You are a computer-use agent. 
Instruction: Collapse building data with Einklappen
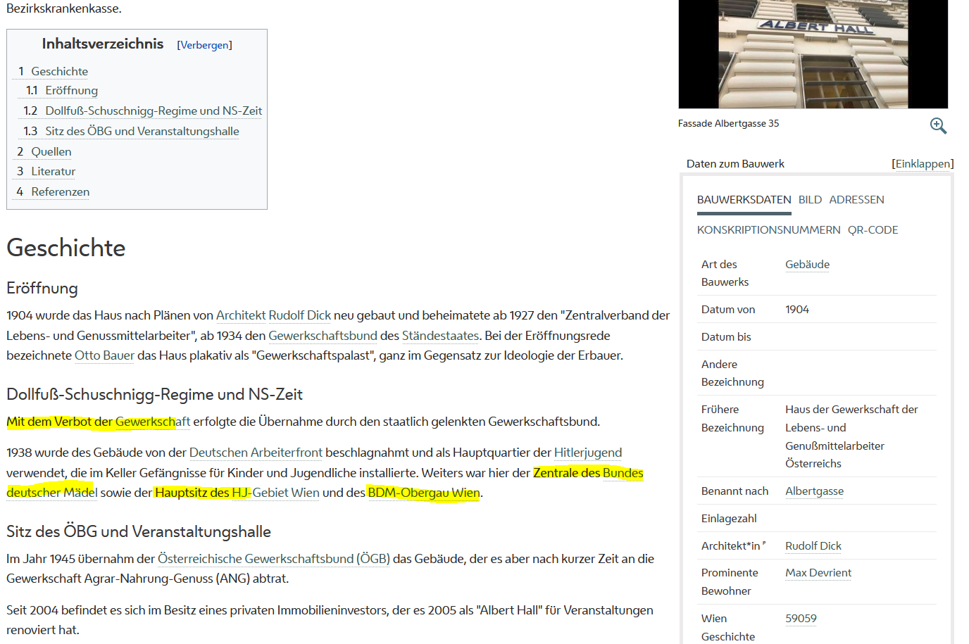[923, 164]
